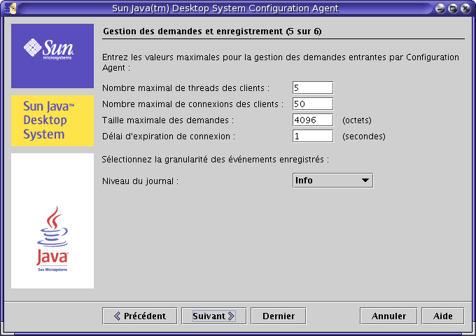Image resolution: width=476 pixels, height=336 pixels.
Task: Jump to last step with Dernier
Action: [x=279, y=316]
